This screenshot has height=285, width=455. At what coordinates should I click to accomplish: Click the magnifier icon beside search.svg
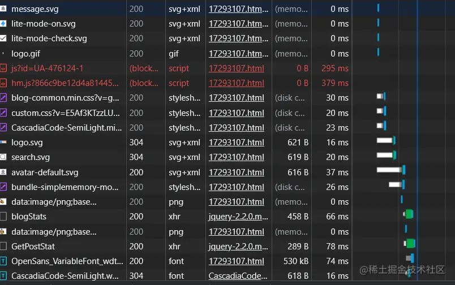(3, 157)
